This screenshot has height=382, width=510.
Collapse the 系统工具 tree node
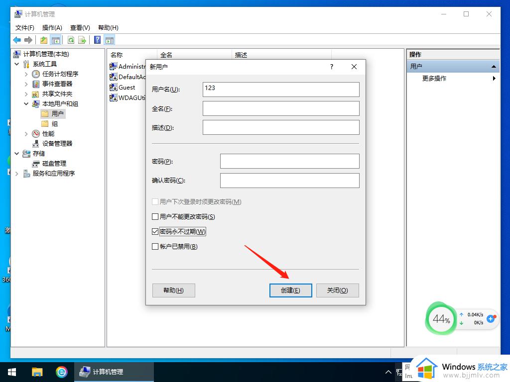pos(17,64)
